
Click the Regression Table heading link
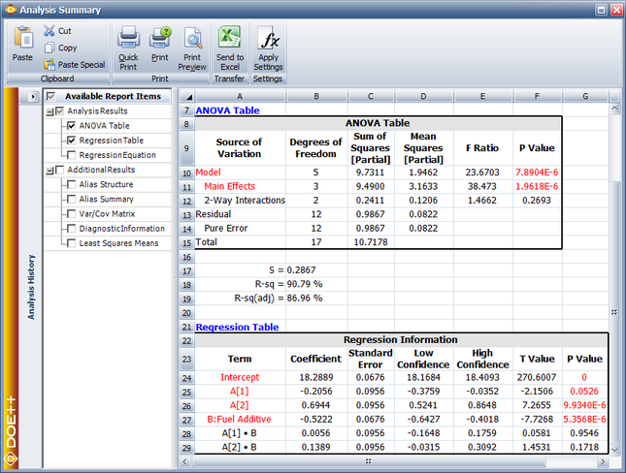click(237, 328)
